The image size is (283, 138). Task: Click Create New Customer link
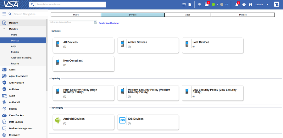coord(109,23)
